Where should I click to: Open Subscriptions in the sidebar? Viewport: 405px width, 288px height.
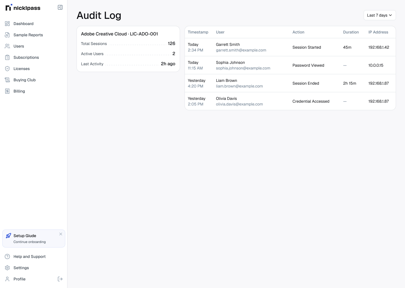pos(26,57)
